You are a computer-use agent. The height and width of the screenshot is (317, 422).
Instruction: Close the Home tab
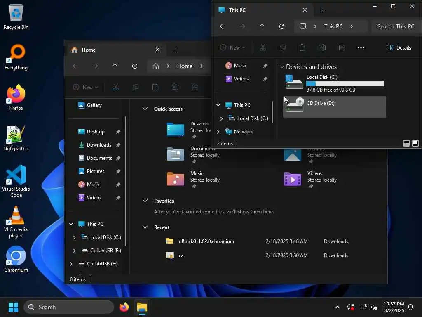158,50
